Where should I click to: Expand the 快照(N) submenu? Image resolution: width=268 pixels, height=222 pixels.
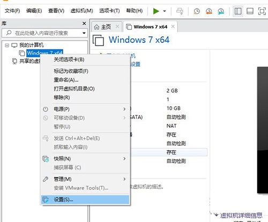85,159
